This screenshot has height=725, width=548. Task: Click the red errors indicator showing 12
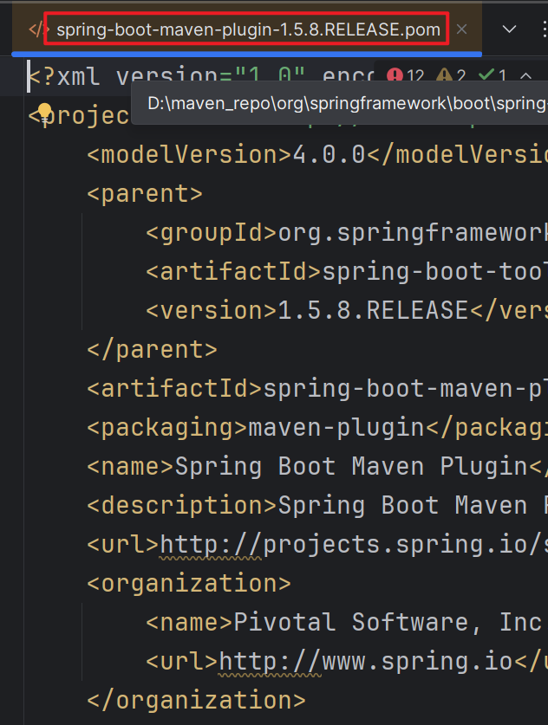(406, 75)
